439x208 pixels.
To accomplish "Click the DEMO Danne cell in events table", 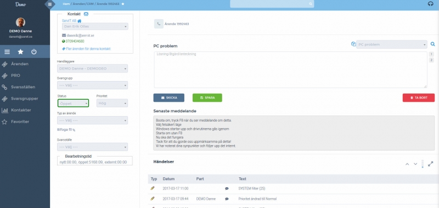I will point(206,199).
